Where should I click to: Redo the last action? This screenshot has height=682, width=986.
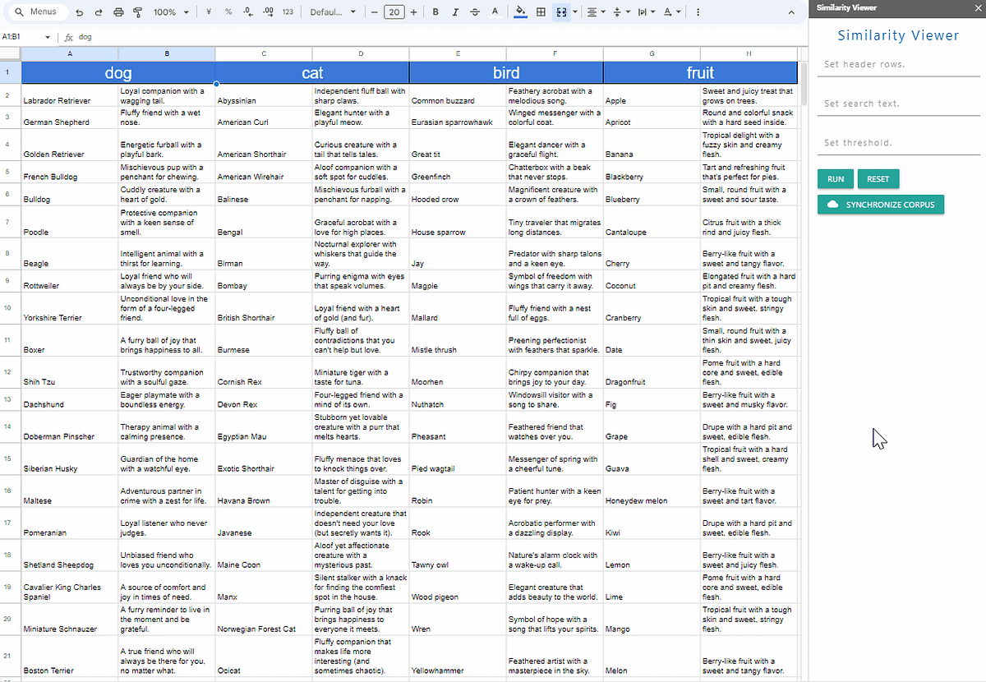[99, 12]
